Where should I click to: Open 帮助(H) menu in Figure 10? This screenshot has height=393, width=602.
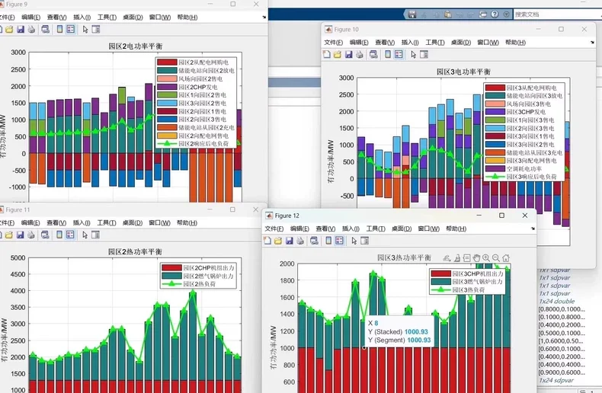pyautogui.click(x=515, y=43)
